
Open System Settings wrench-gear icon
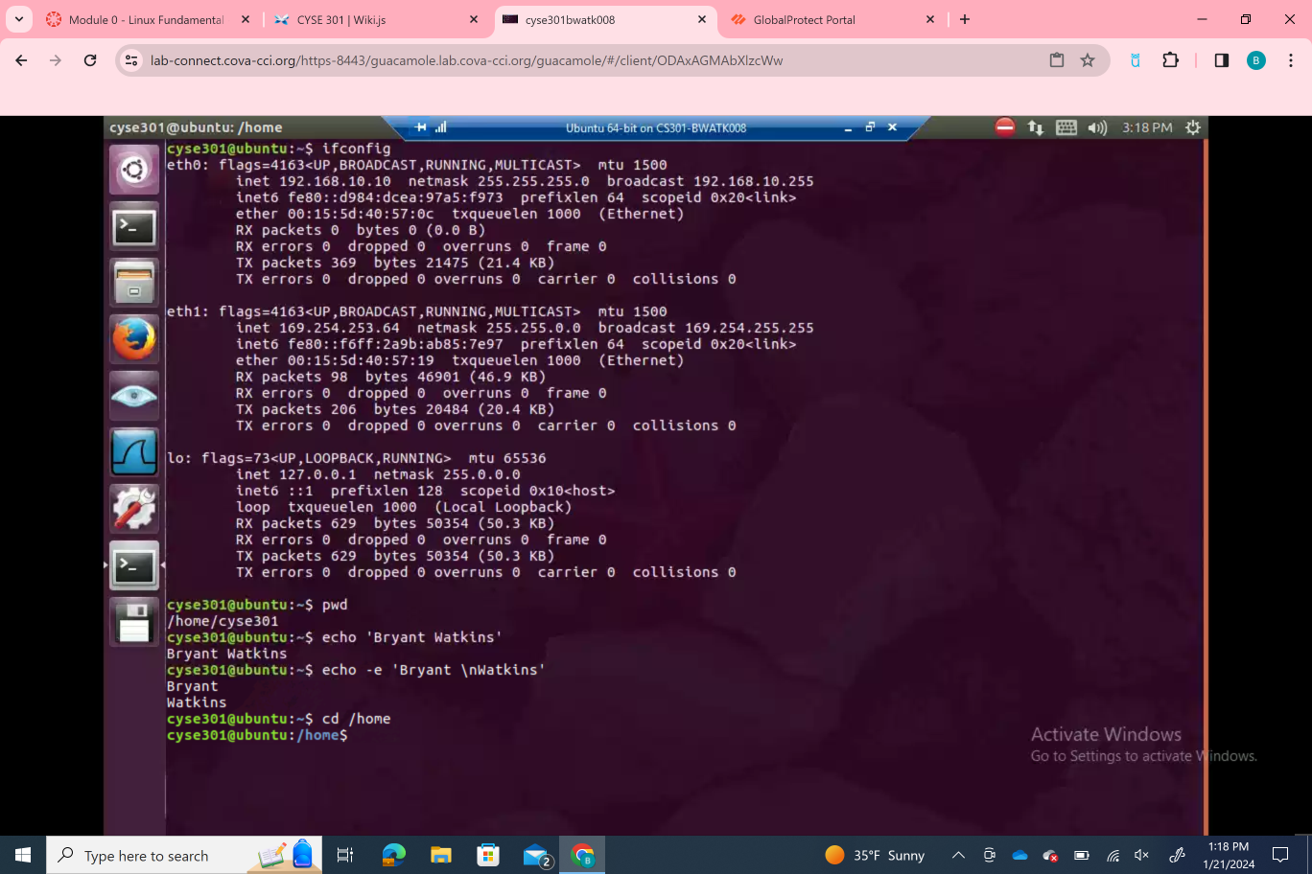pyautogui.click(x=134, y=509)
